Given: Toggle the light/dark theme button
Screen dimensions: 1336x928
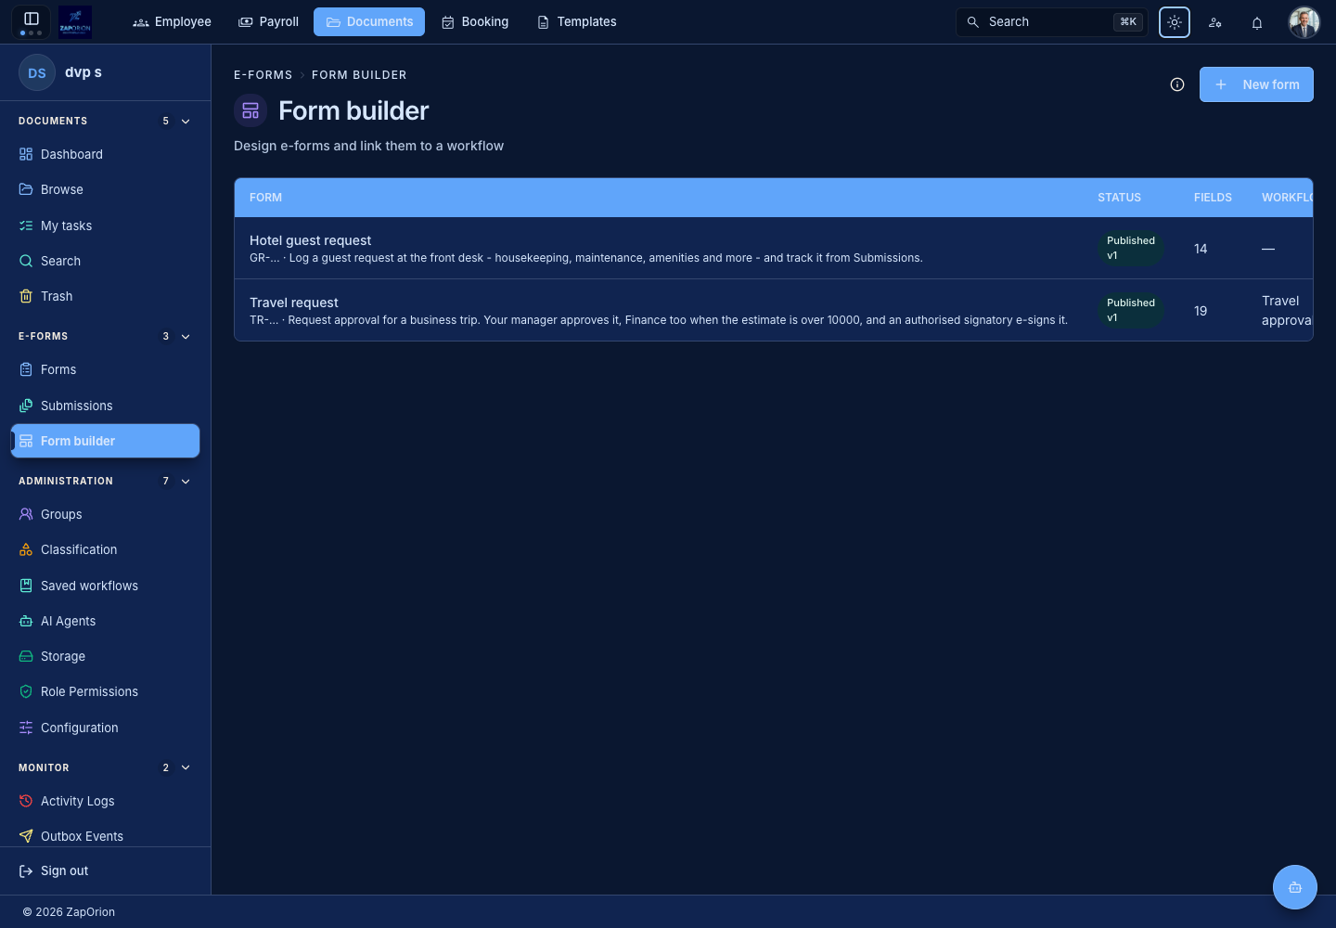Looking at the screenshot, I should [1175, 22].
